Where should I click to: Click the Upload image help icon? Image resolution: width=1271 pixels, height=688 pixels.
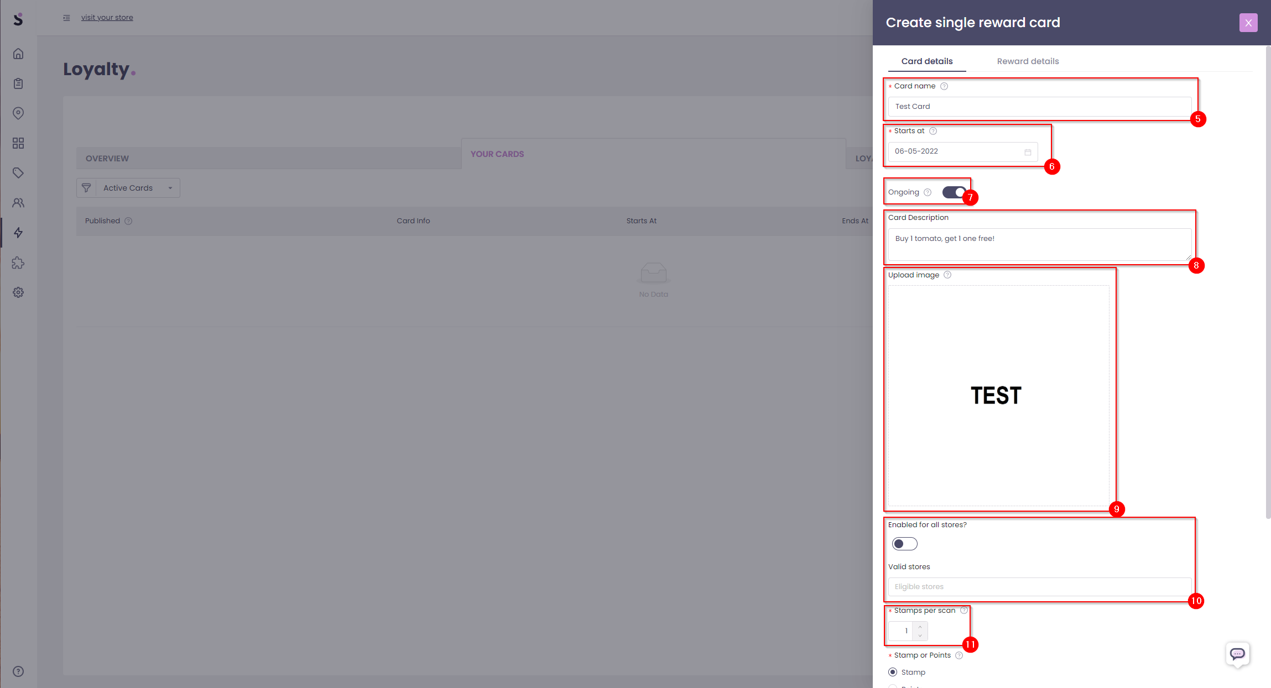tap(947, 275)
